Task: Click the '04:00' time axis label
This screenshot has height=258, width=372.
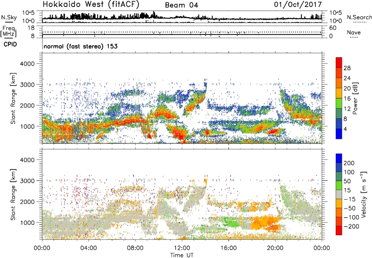Action: click(89, 248)
